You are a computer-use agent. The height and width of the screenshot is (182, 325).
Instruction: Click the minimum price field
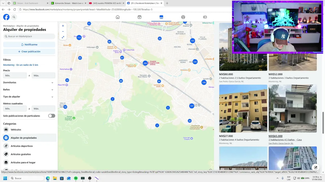pos(15,75)
